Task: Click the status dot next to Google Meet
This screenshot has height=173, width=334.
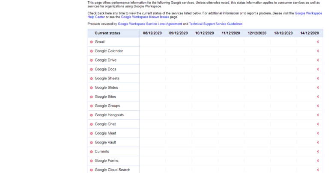Action: [x=91, y=133]
